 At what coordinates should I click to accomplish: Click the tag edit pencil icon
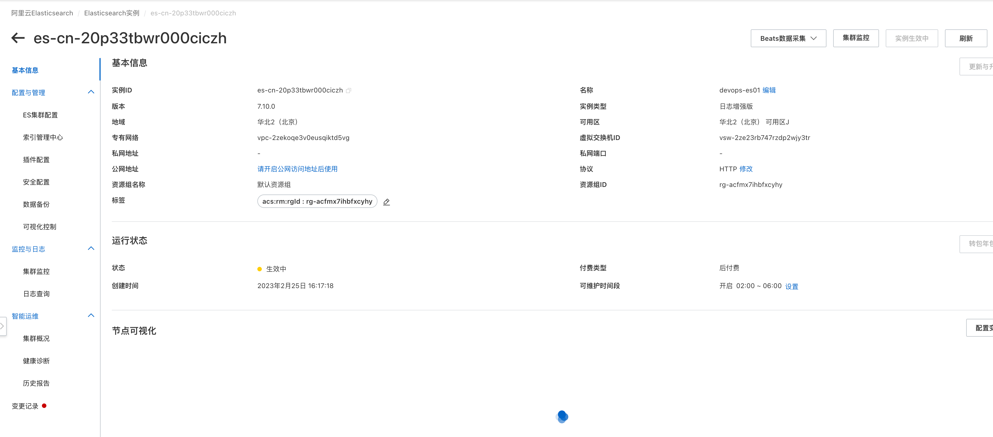(x=386, y=202)
